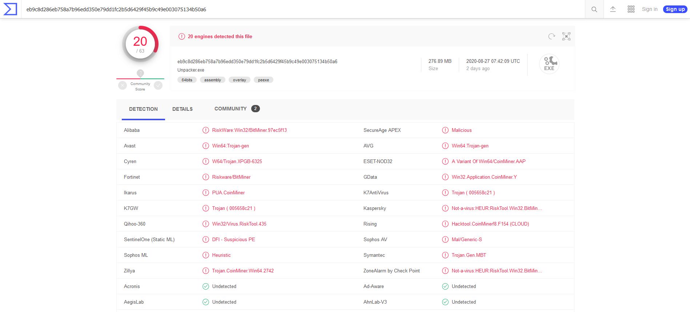Click the detection alert icon in banner

pyautogui.click(x=181, y=36)
